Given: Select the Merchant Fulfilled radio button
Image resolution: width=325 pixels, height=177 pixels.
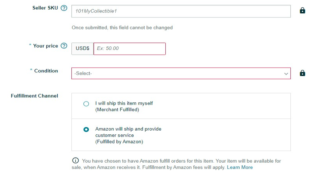Looking at the screenshot, I should tap(86, 104).
